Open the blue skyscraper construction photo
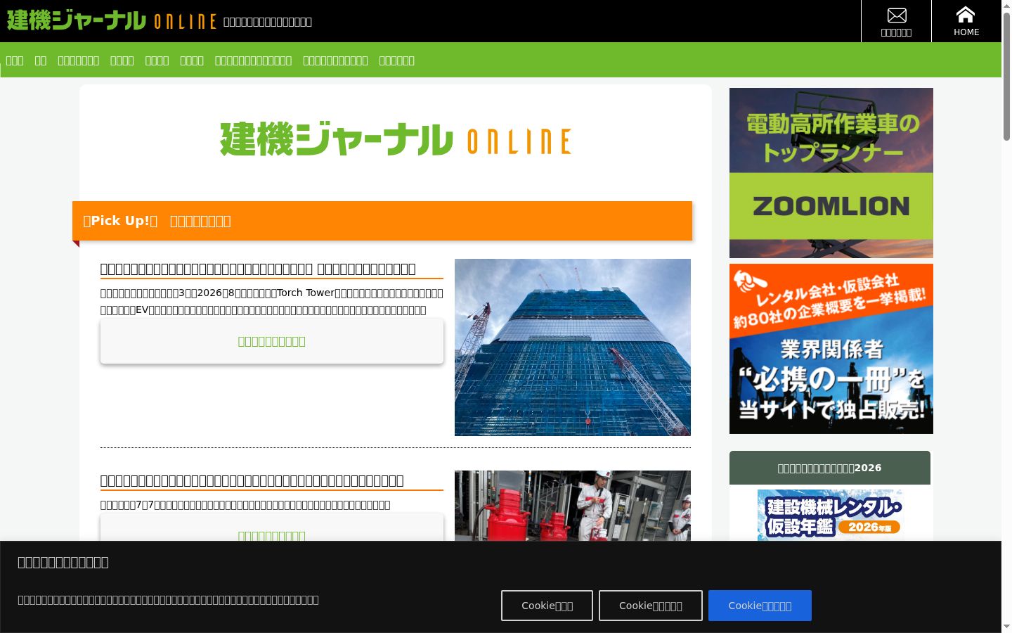Screen dimensions: 1012x633 pos(573,347)
